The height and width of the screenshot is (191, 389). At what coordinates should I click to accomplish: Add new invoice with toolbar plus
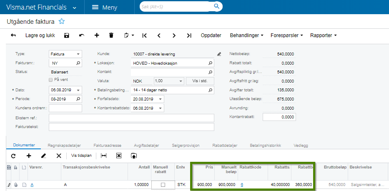coord(97,35)
